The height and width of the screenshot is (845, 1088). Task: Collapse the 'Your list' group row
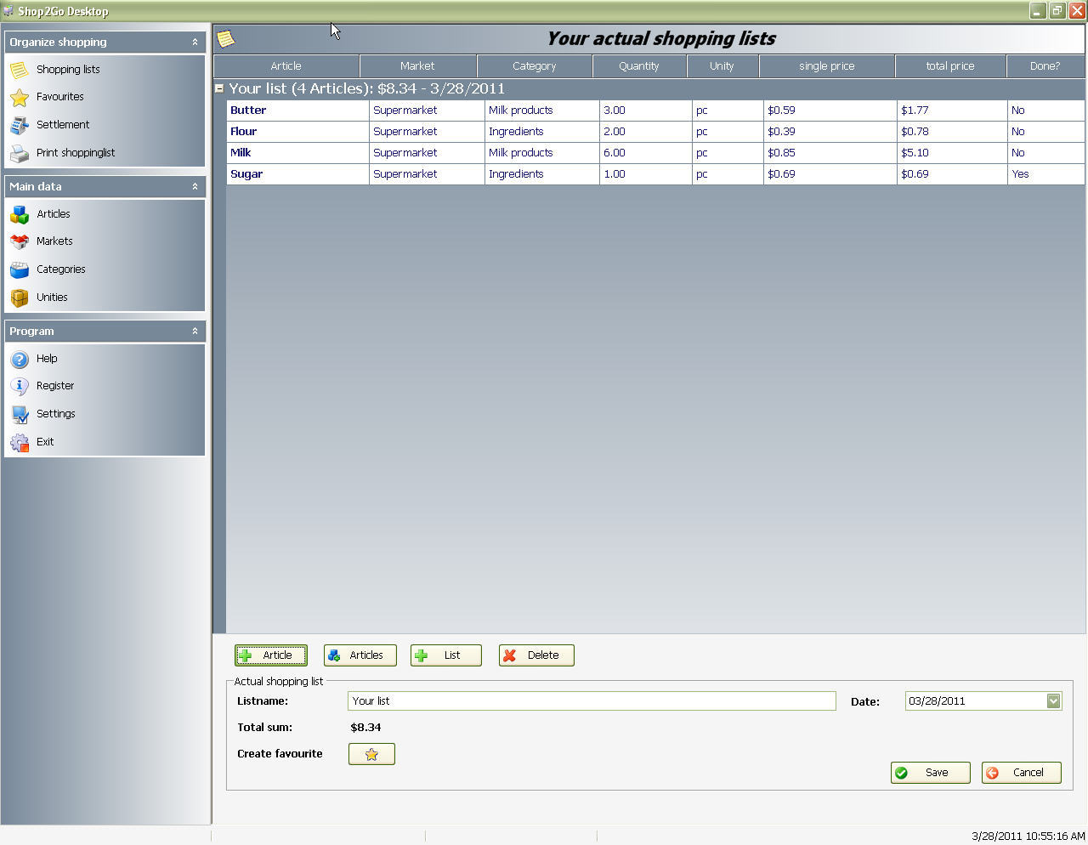(219, 88)
